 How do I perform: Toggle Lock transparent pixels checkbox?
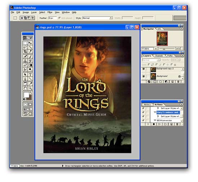pos(149,65)
